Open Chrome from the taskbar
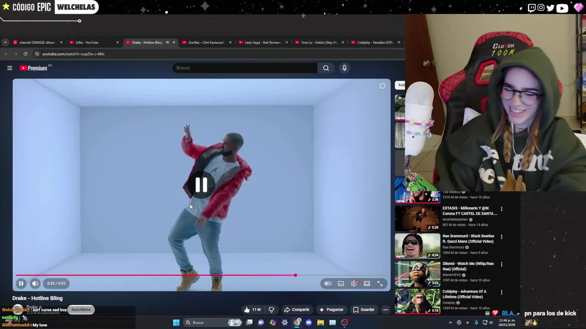586x329 pixels. pyautogui.click(x=297, y=323)
